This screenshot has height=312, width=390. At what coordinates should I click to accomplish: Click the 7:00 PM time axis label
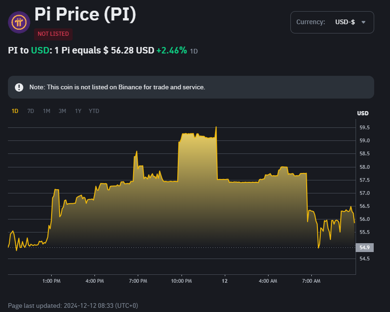click(x=138, y=281)
